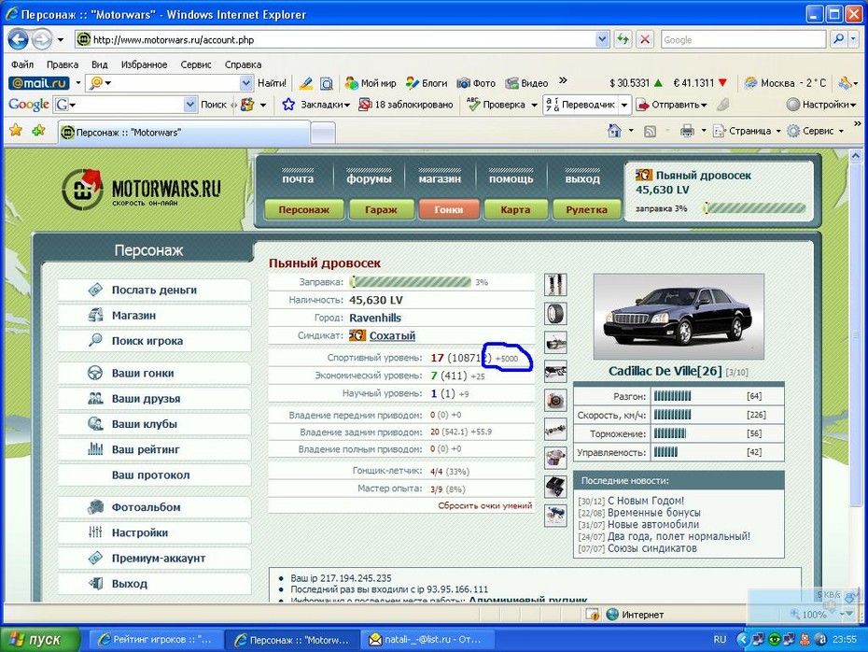
Task: Click the tire car part icon
Action: pos(555,314)
